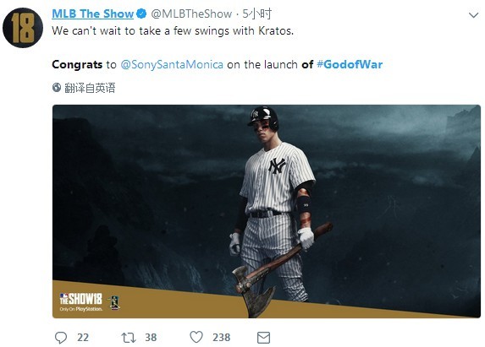Click the MLB The Show 18 logo in image
485x347 pixels.
(80, 301)
